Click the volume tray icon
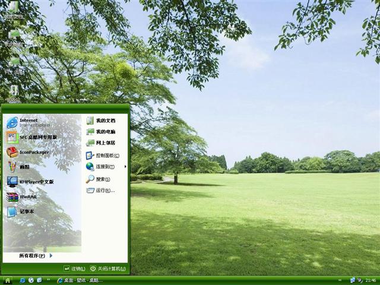Viewport: 380px width, 285px height. point(360,280)
